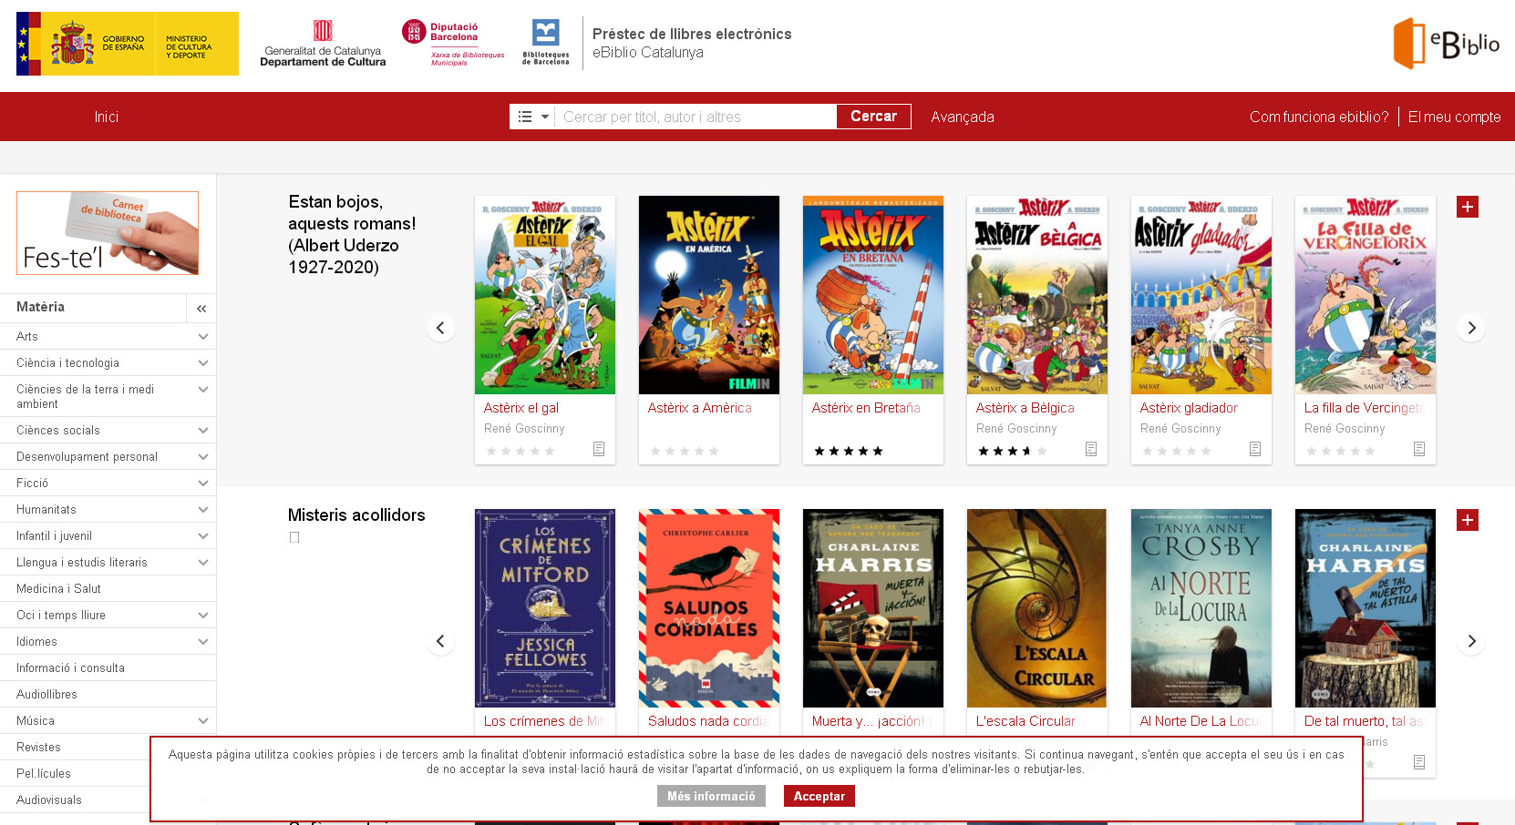Collapse the Matèria sidebar with double-arrow icon
The width and height of the screenshot is (1515, 825).
pos(201,309)
